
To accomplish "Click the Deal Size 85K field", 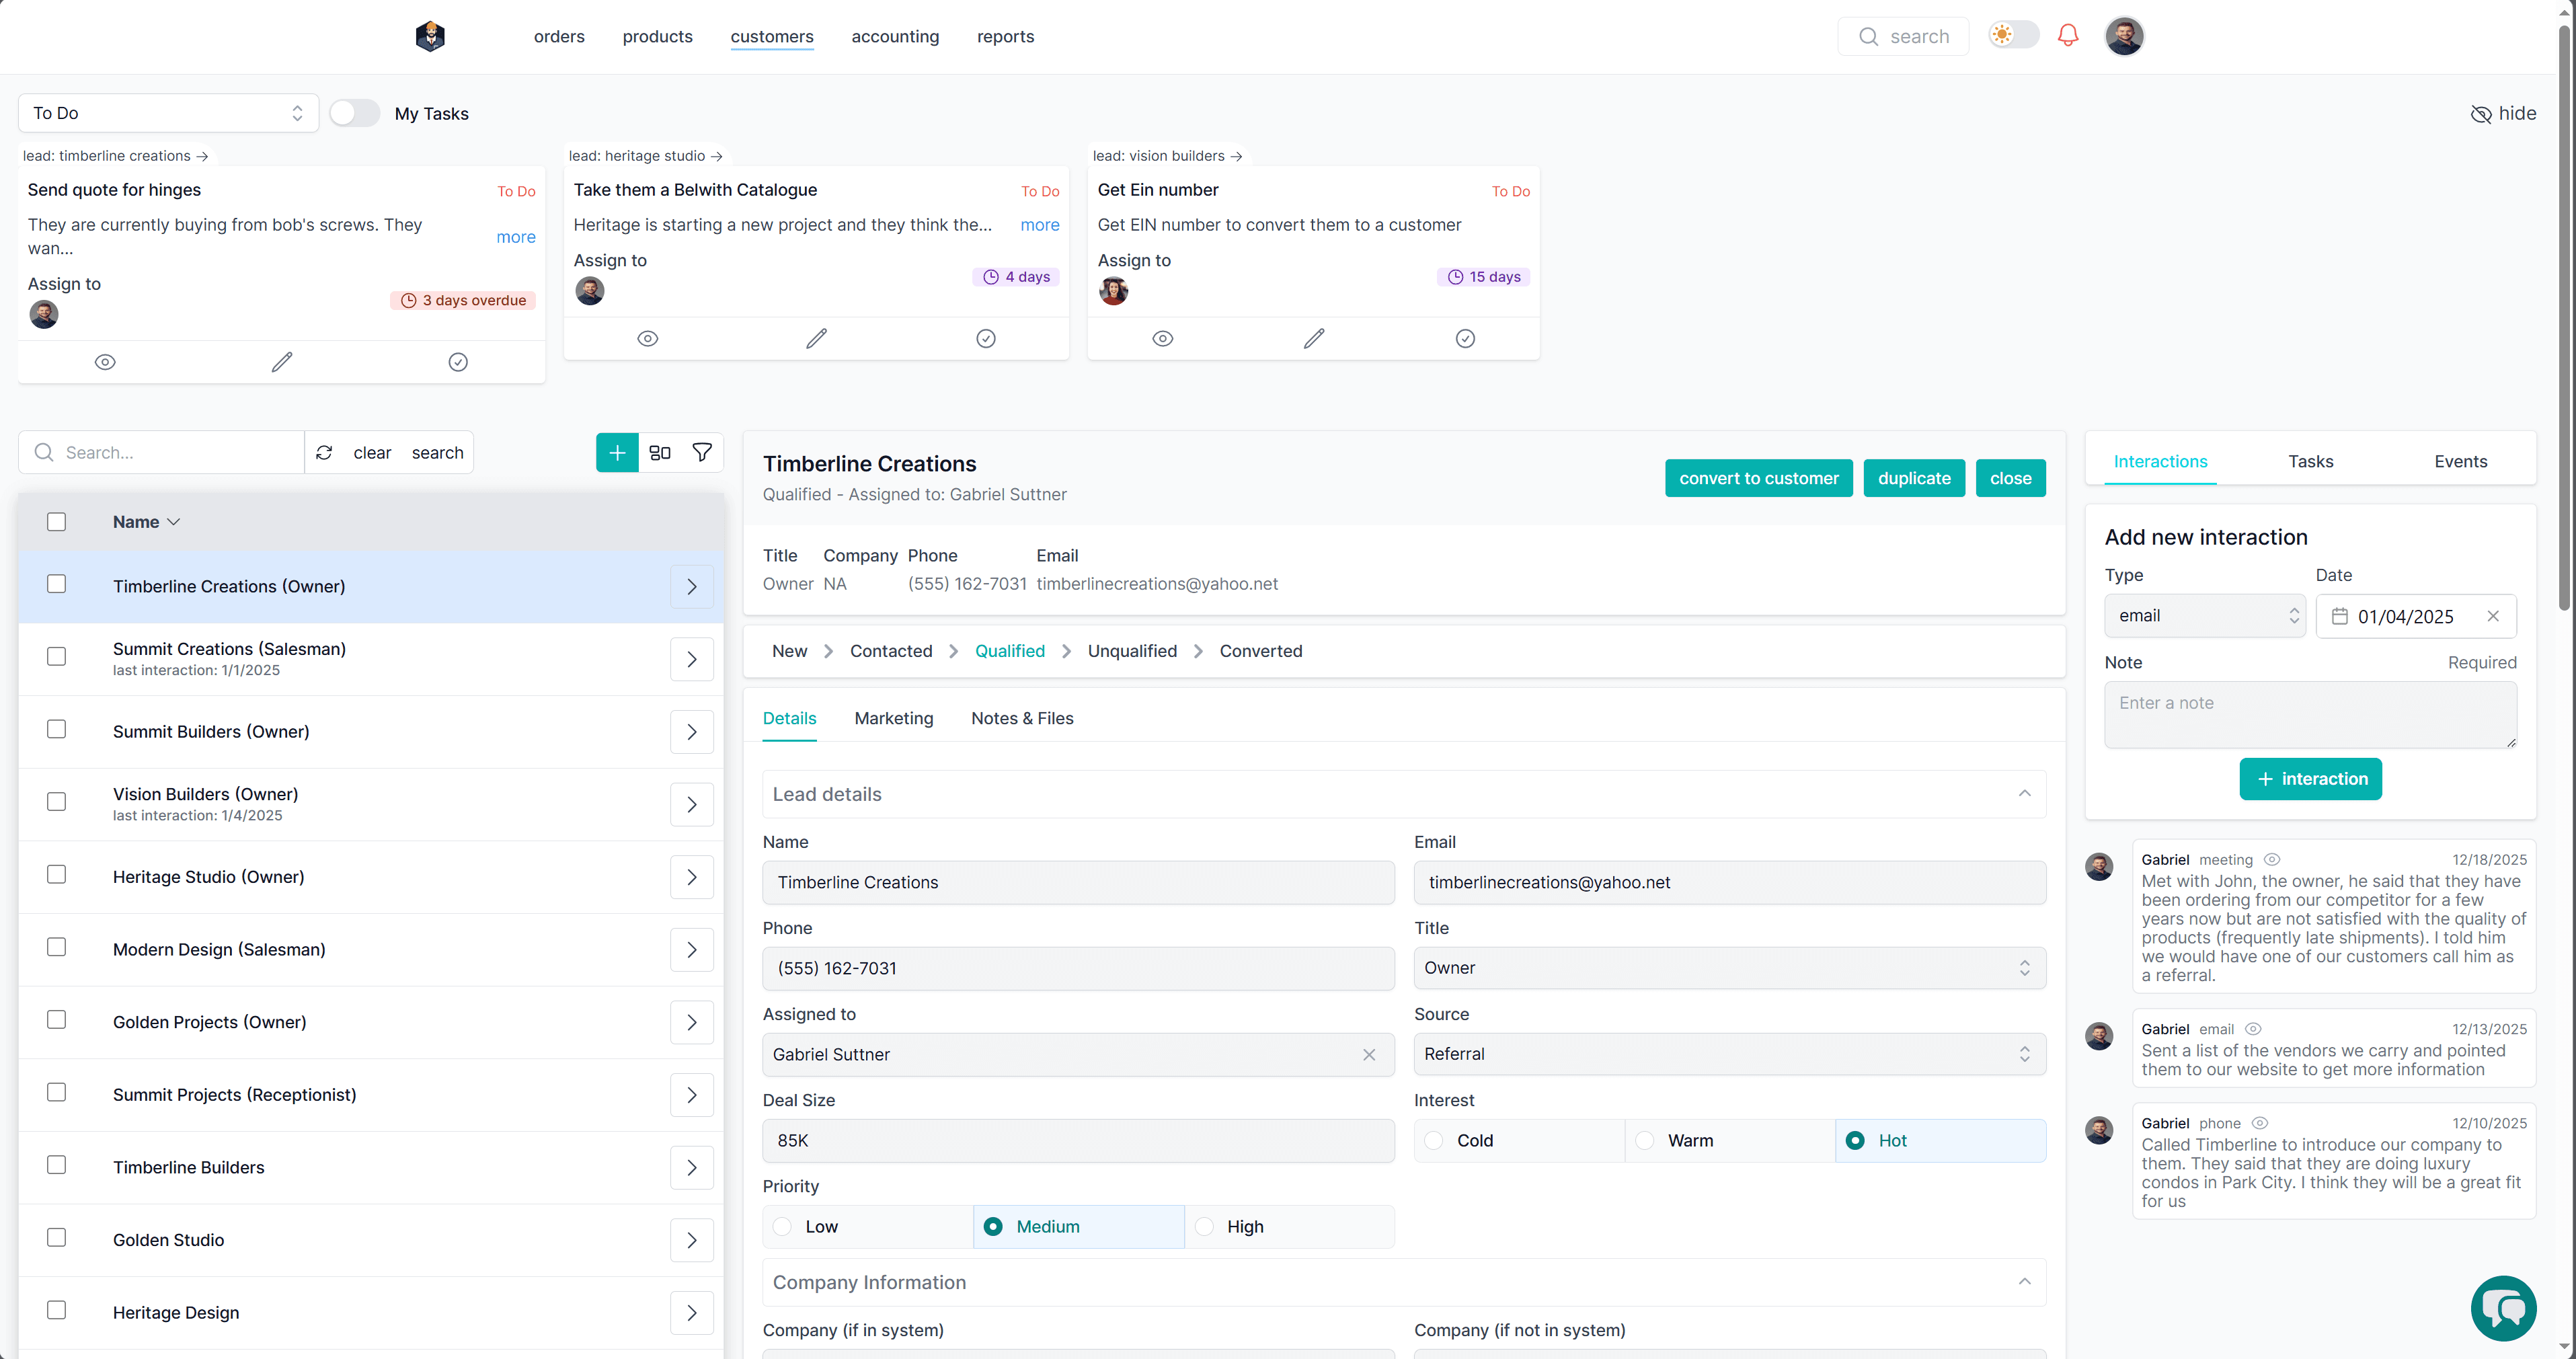I will click(x=1078, y=1141).
